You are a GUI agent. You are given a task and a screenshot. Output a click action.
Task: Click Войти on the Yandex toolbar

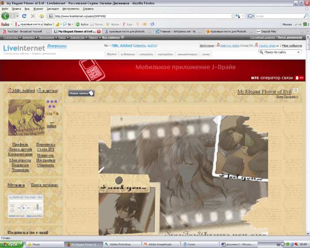pos(82,24)
